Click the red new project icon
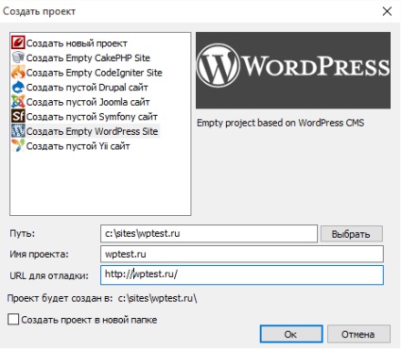The height and width of the screenshot is (349, 401). (18, 42)
